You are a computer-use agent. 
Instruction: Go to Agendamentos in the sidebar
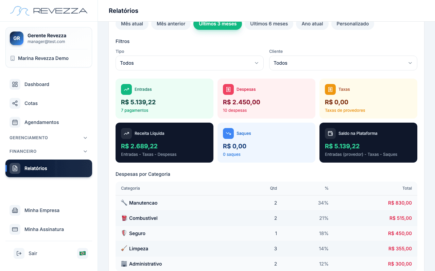coord(49,122)
